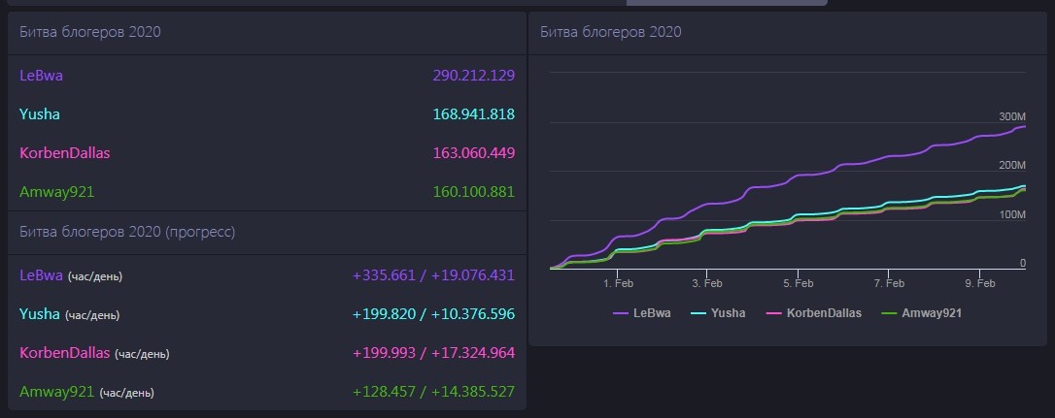Toggle the LeBwa series in the chart legend
This screenshot has height=418, width=1055.
click(653, 313)
